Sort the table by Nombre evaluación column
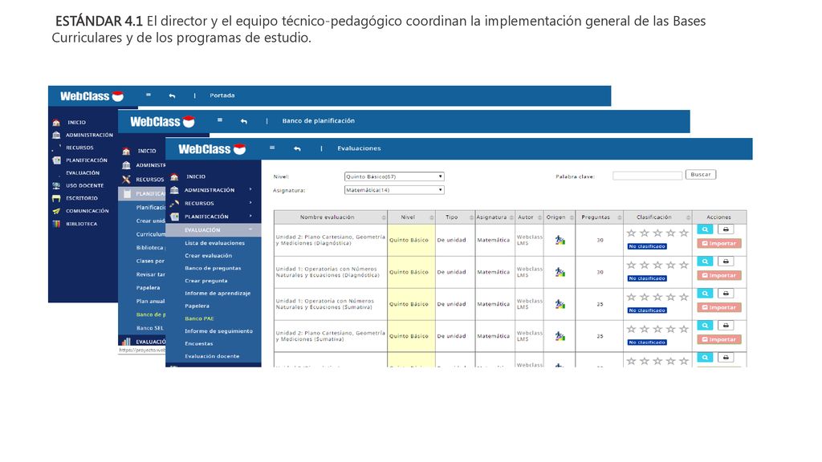 pyautogui.click(x=330, y=217)
